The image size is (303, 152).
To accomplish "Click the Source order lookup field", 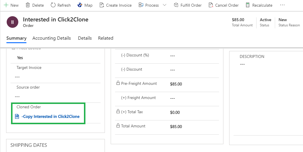I will coord(55,96).
